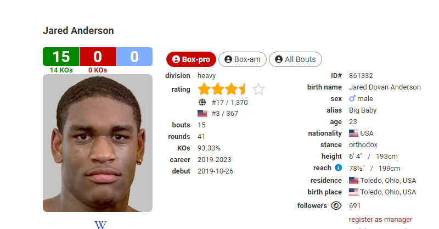Select the Box-pro tab
The width and height of the screenshot is (439, 229).
tap(191, 59)
